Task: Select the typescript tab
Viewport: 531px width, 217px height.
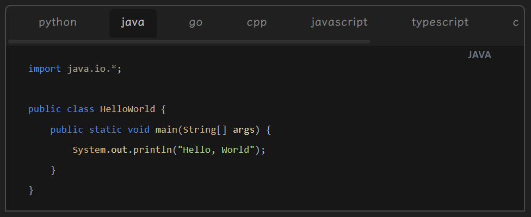Action: click(440, 23)
